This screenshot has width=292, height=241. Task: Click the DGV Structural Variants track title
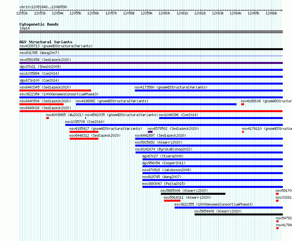tap(46, 42)
